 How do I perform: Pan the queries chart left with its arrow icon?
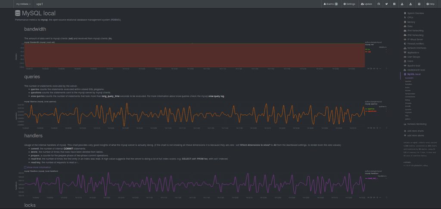point(368,128)
